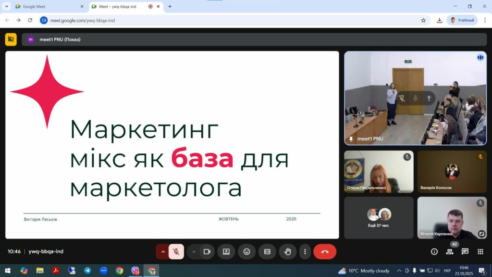492x277 pixels.
Task: Open more options three-dot menu
Action: click(305, 252)
